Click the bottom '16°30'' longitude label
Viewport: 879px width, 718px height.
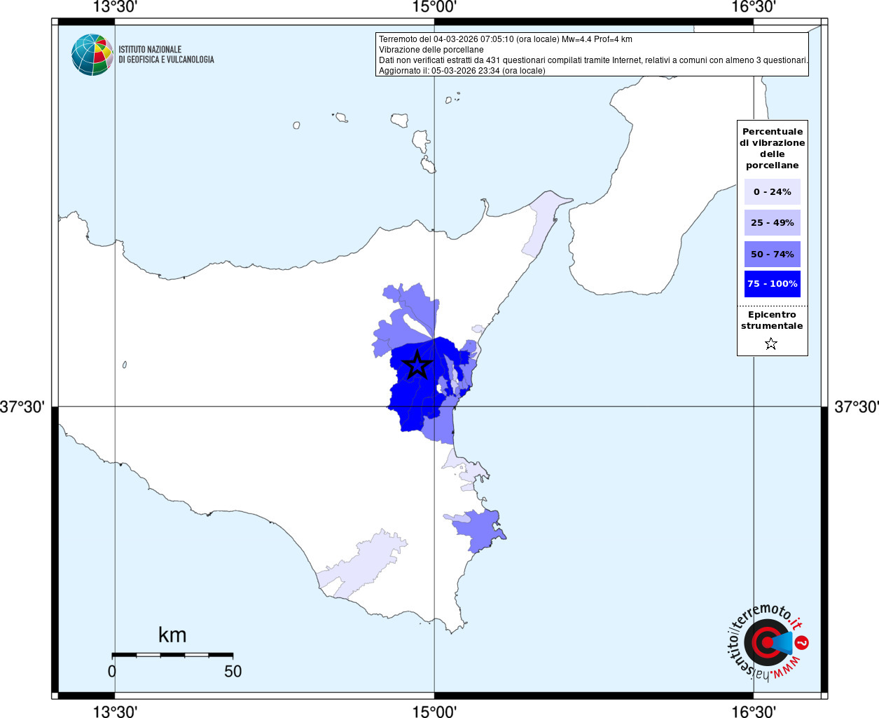(x=754, y=711)
